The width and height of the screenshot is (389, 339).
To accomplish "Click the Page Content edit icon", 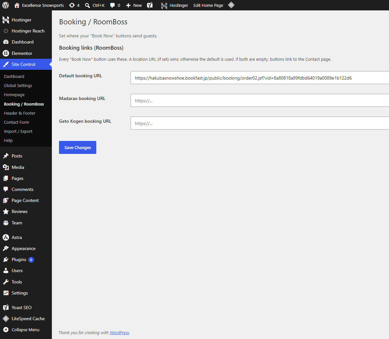I will (x=6, y=200).
